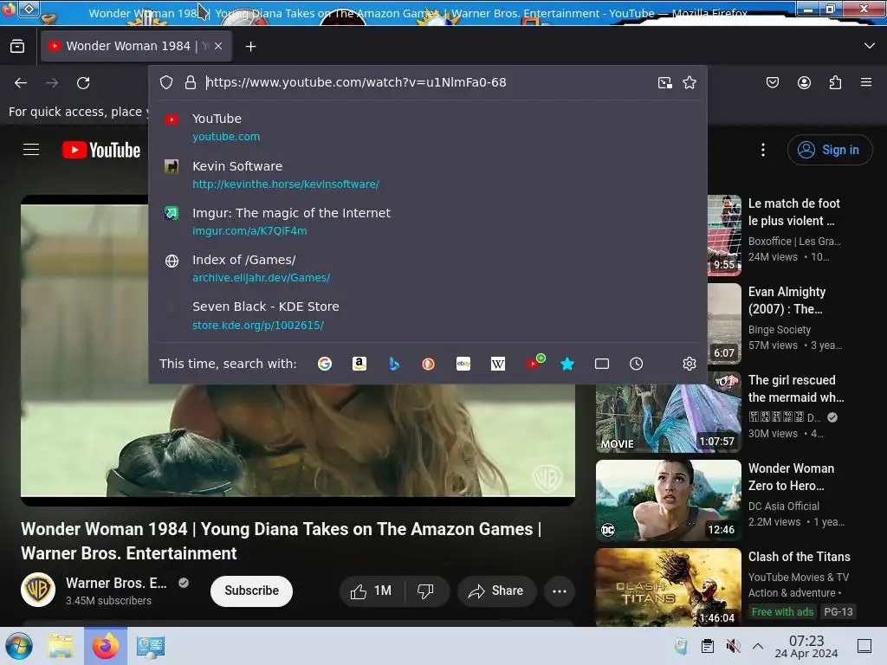This screenshot has height=665, width=887.
Task: Reload the current page
Action: coord(83,83)
